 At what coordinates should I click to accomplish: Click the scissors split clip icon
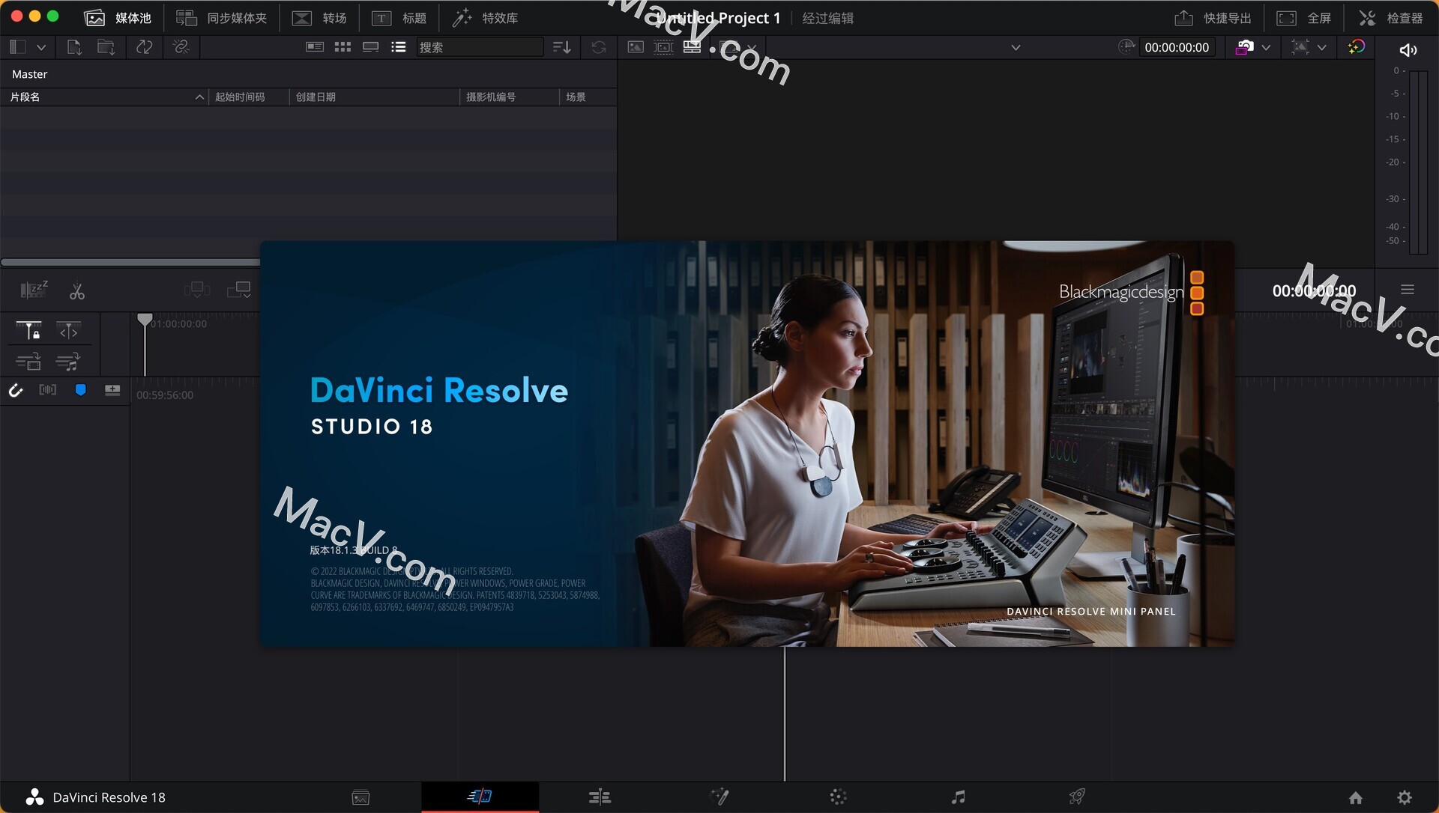click(77, 291)
